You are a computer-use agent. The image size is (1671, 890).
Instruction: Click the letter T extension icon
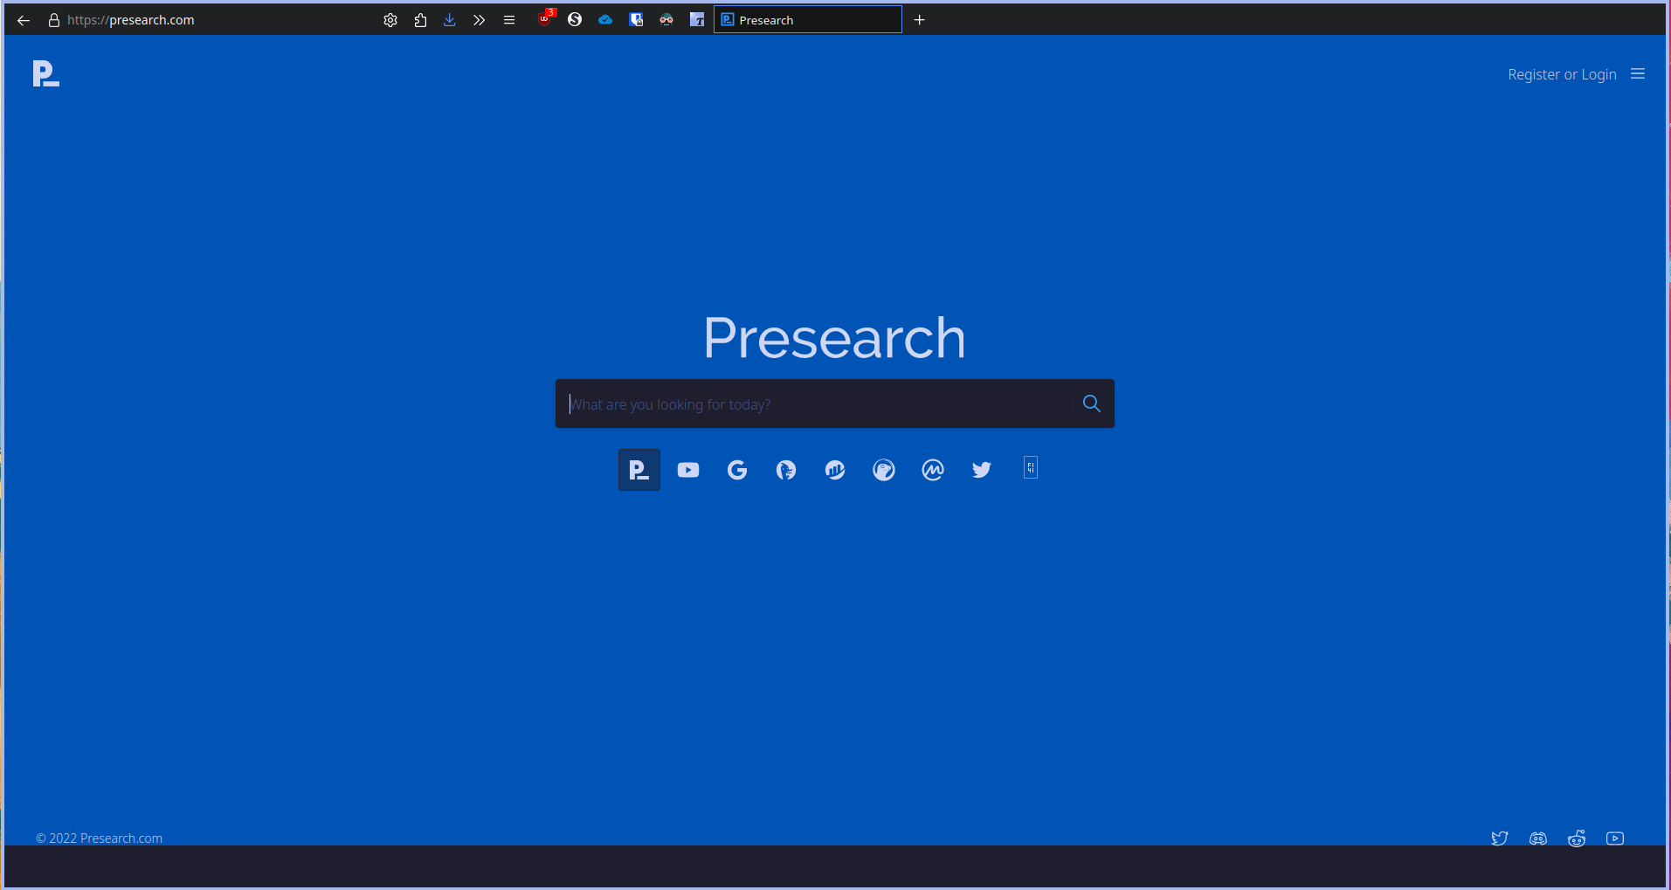(x=697, y=19)
